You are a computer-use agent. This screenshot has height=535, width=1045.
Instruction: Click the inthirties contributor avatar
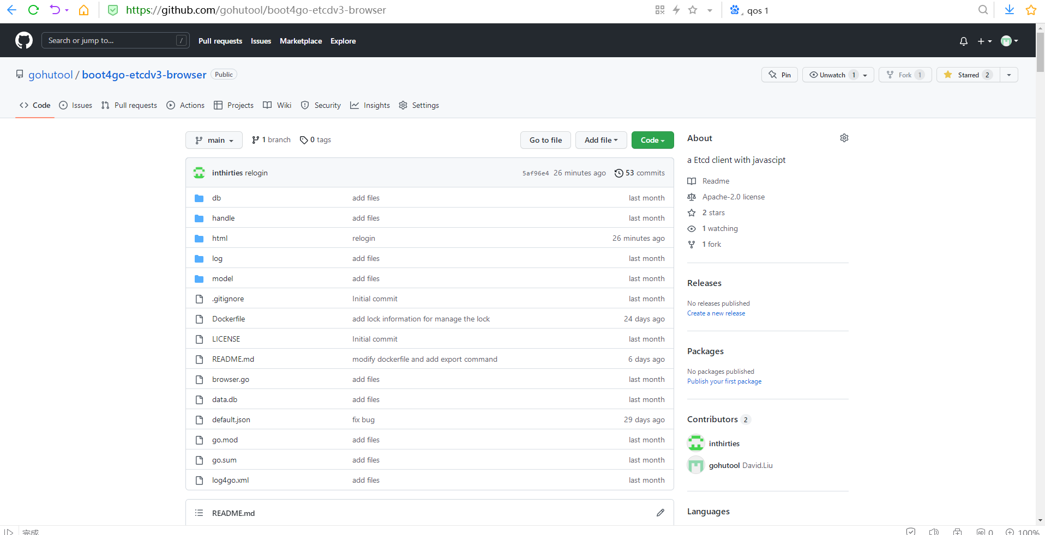coord(695,443)
